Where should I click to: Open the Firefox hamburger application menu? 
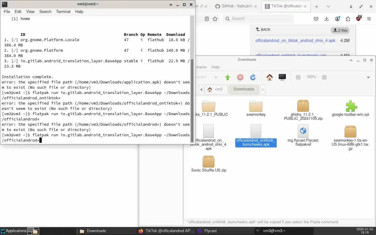369,19
